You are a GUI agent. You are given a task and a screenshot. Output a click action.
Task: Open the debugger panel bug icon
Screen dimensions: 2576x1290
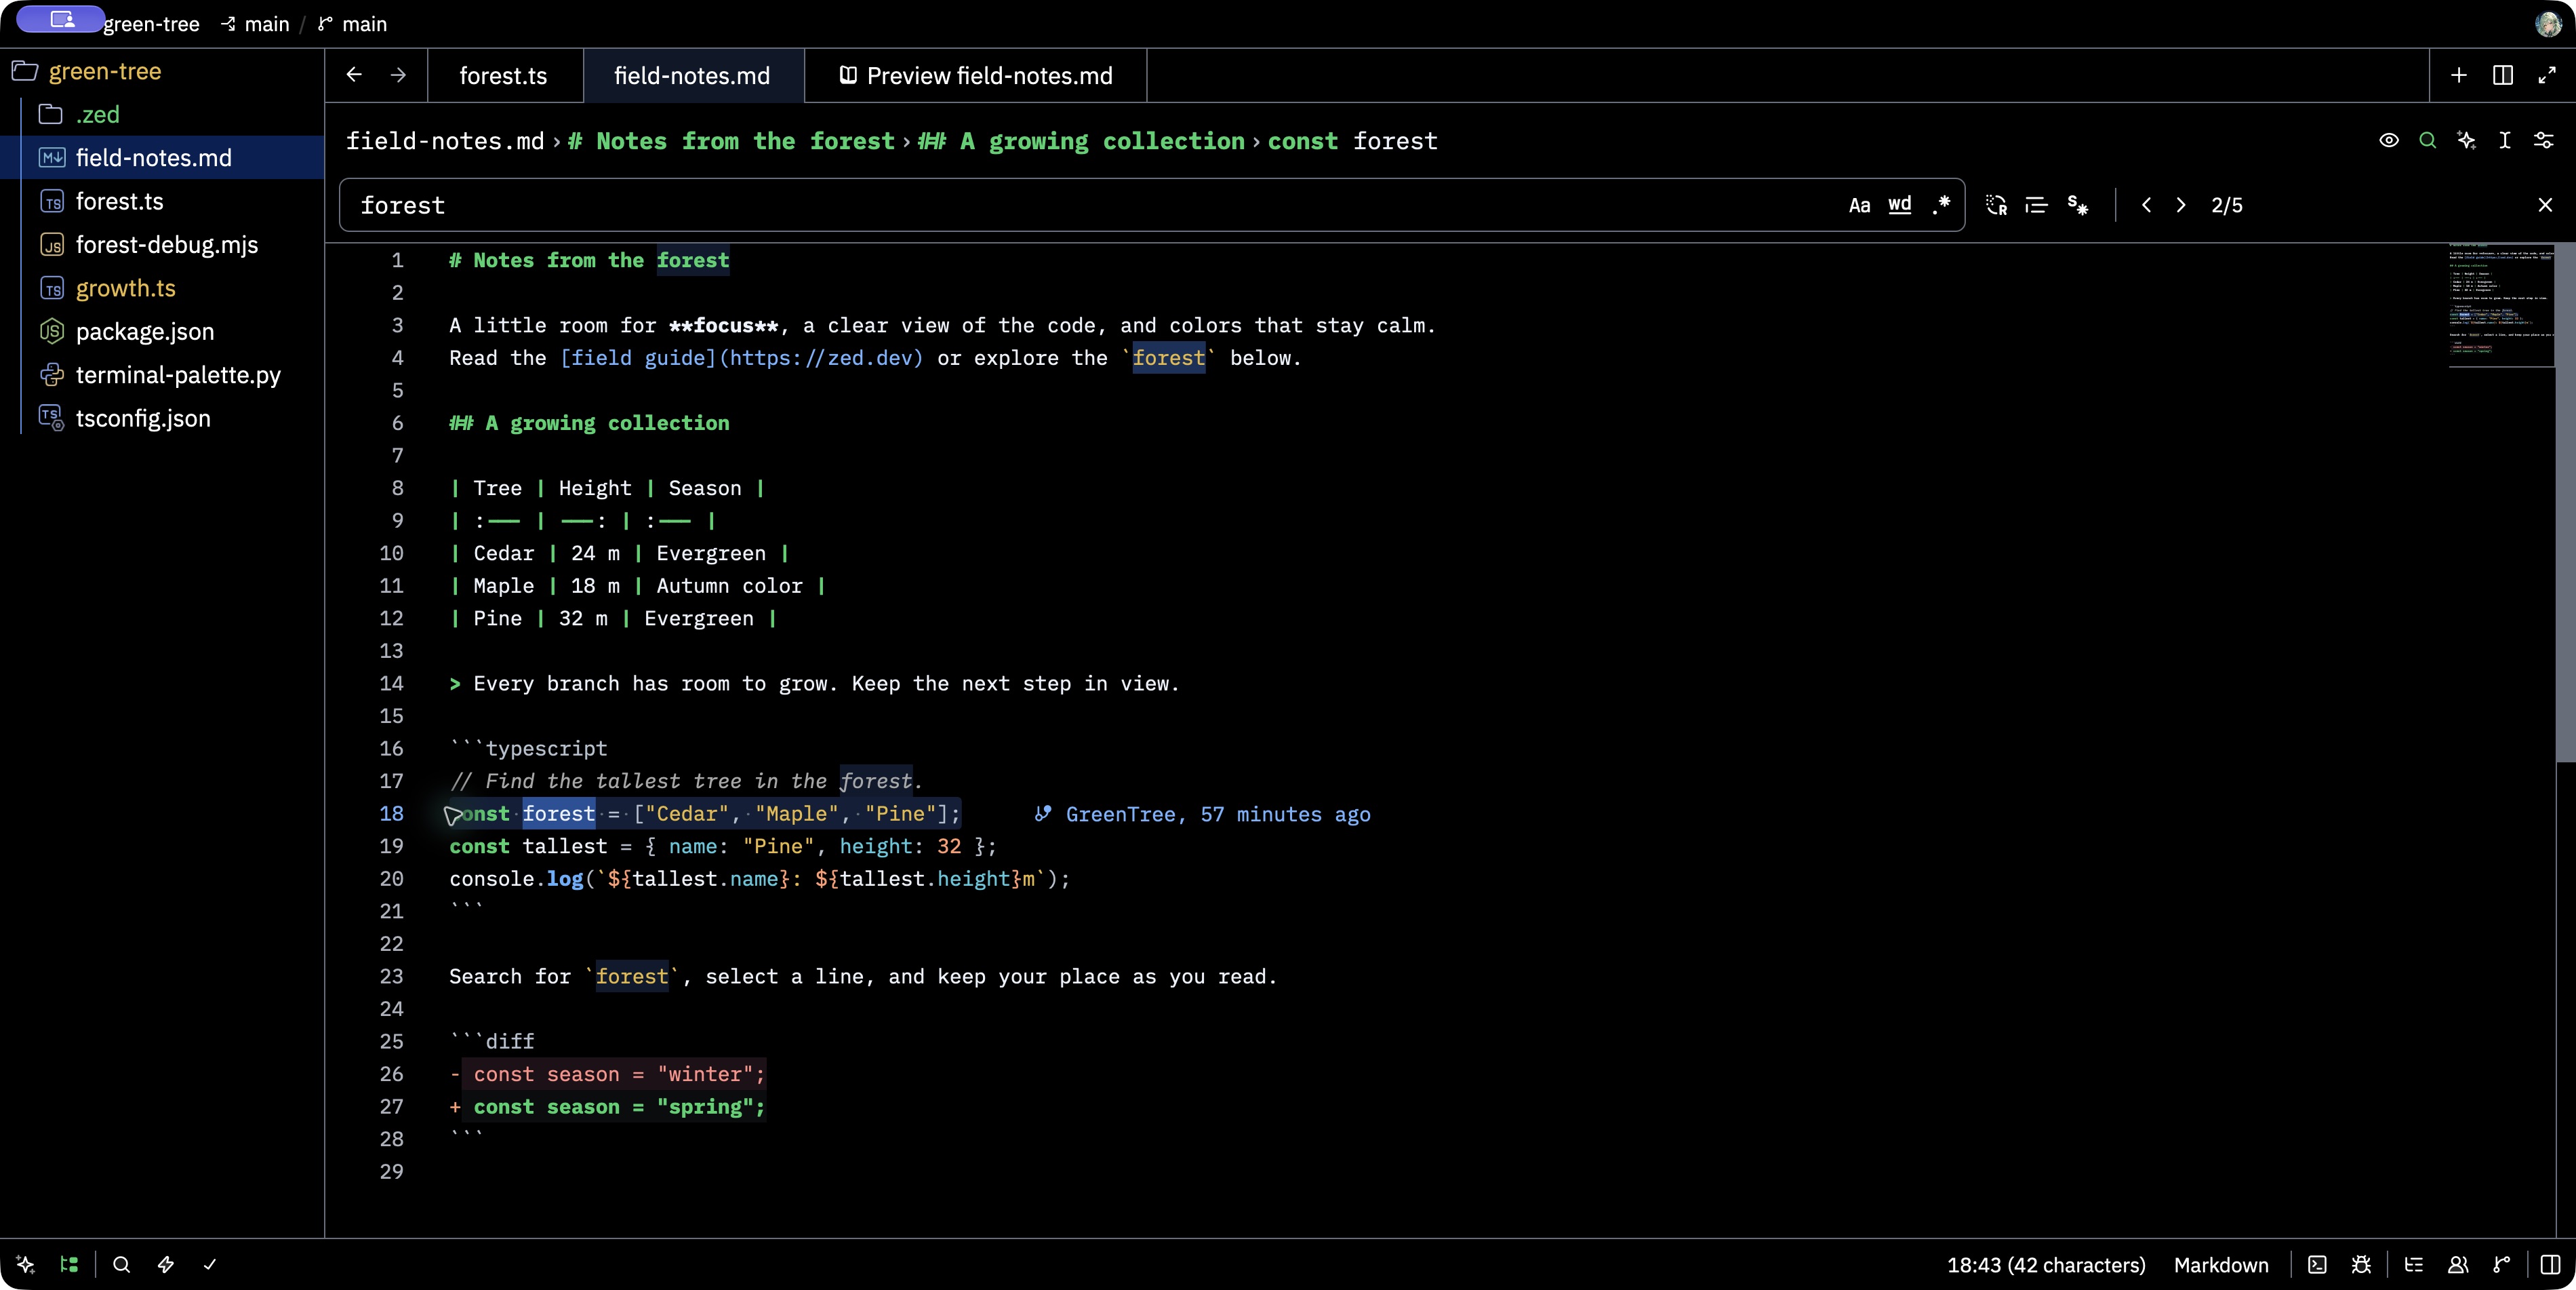2362,1265
